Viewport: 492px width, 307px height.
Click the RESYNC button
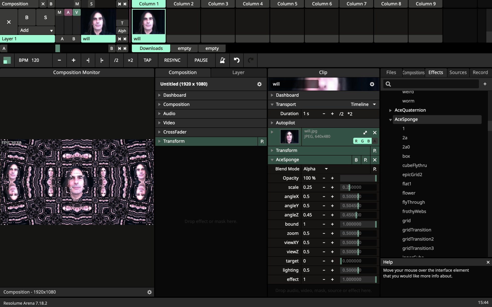(172, 60)
